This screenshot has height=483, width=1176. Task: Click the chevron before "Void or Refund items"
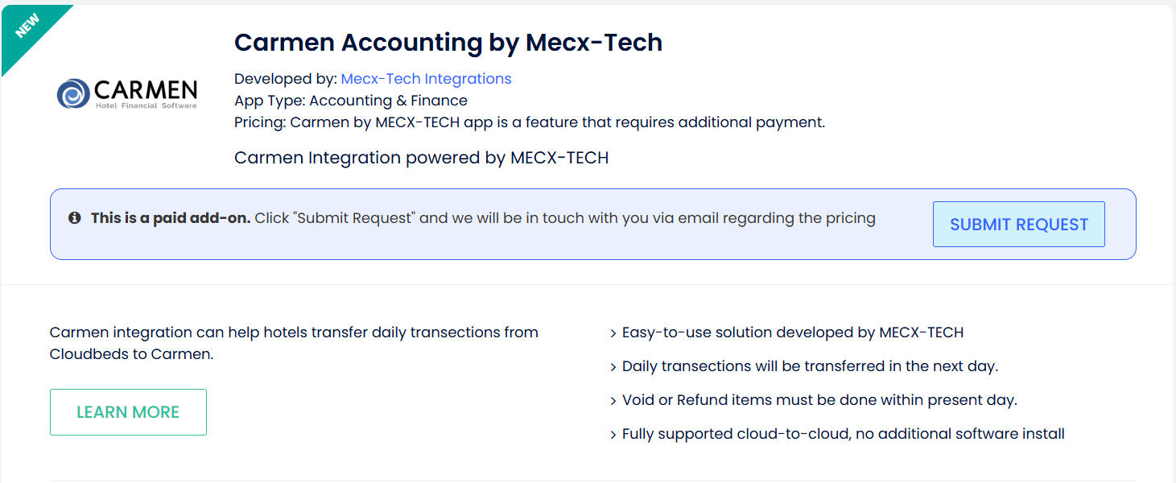click(x=613, y=401)
